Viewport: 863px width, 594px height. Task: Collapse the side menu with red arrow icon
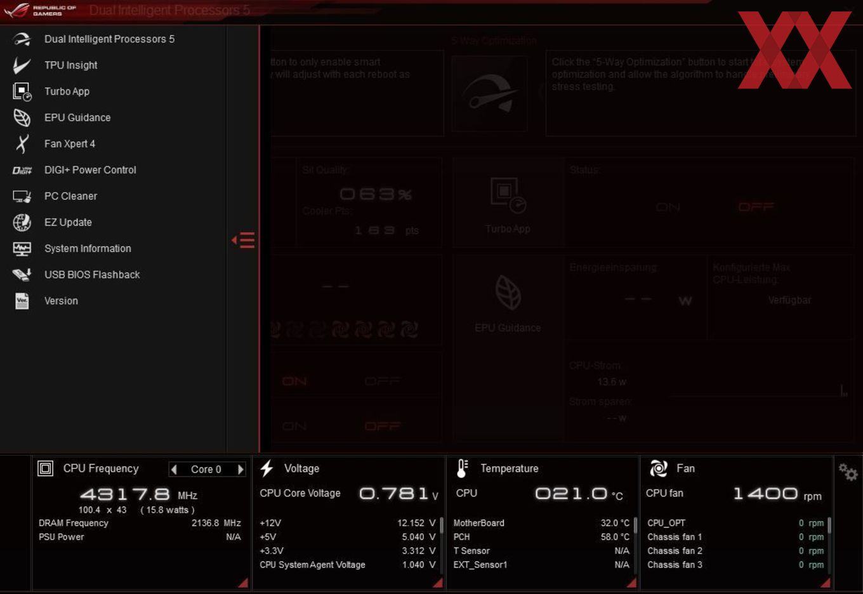click(x=243, y=240)
